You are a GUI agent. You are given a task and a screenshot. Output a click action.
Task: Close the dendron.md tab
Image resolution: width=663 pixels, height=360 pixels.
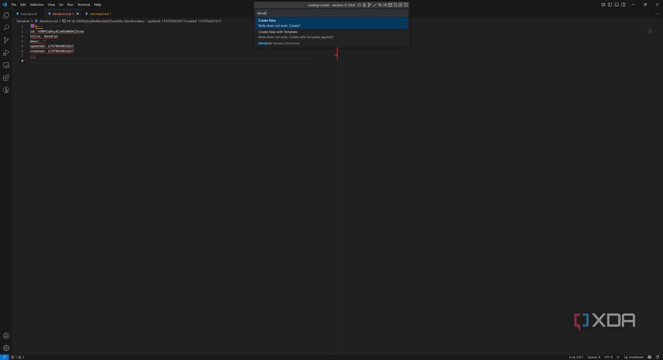77,14
